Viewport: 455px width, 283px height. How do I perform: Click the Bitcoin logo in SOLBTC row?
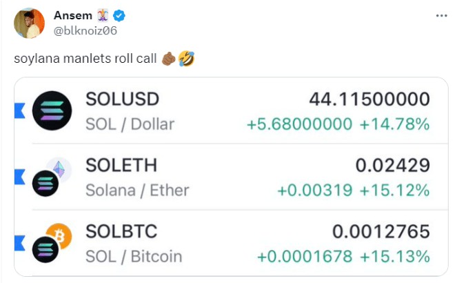[60, 235]
